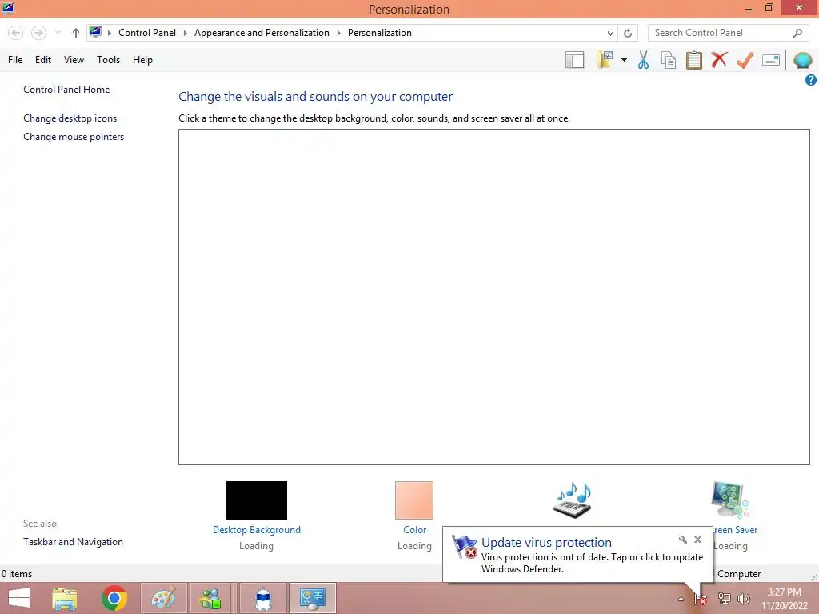Open File Explorer from the taskbar
Viewport: 819px width, 614px height.
point(65,598)
